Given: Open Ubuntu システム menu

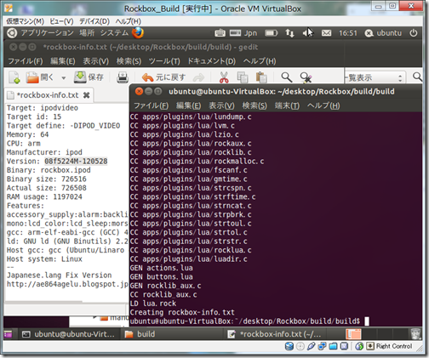Looking at the screenshot, I should coord(114,33).
